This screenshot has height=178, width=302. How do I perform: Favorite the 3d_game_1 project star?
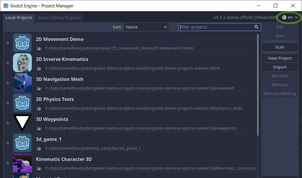[x=8, y=143]
